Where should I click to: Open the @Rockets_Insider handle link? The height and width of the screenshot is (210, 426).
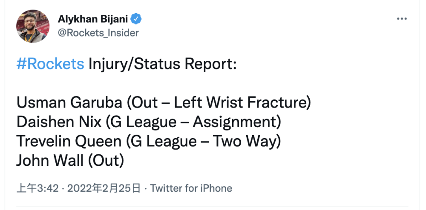click(x=98, y=32)
